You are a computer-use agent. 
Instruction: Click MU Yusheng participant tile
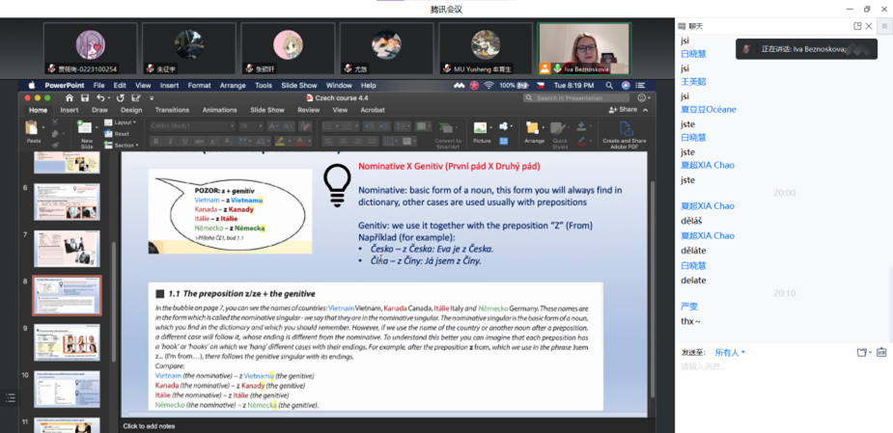[x=486, y=49]
